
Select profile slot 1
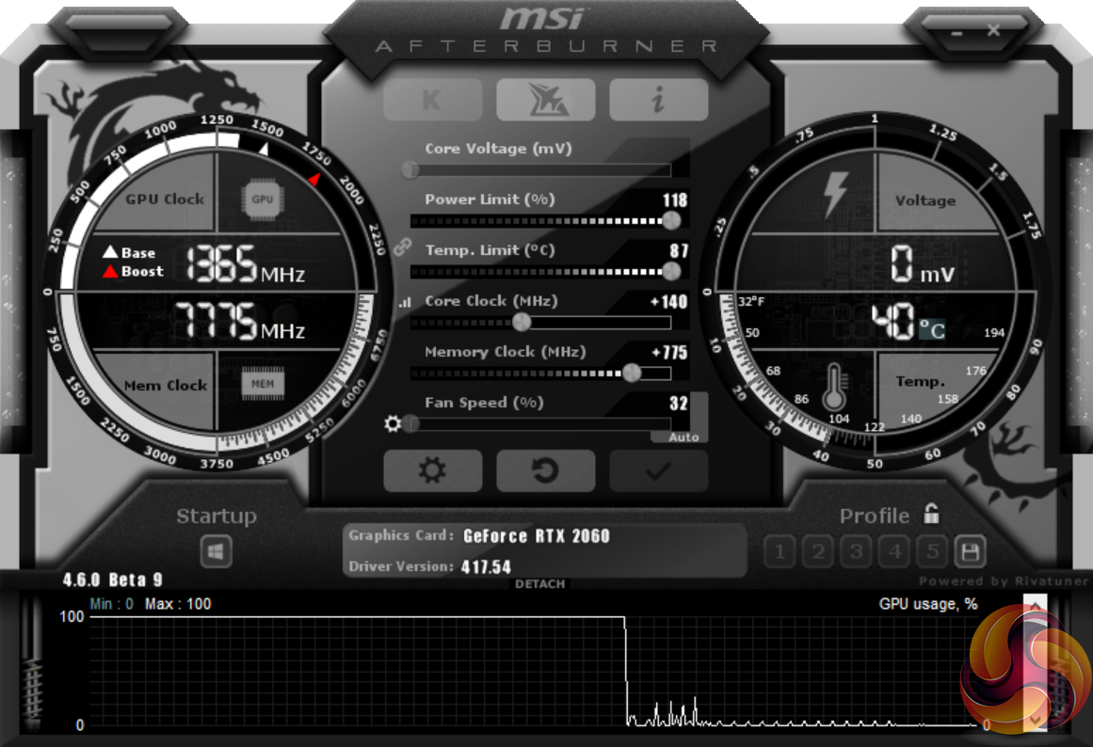(x=780, y=552)
